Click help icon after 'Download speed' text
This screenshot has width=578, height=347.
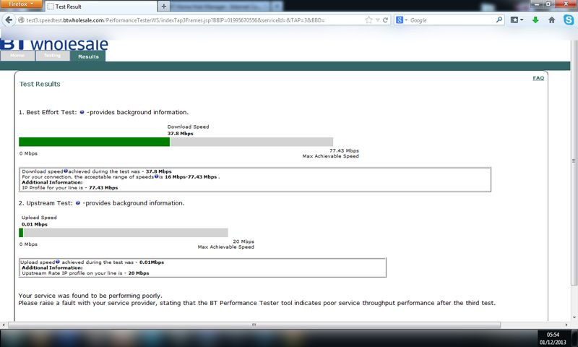(x=66, y=171)
